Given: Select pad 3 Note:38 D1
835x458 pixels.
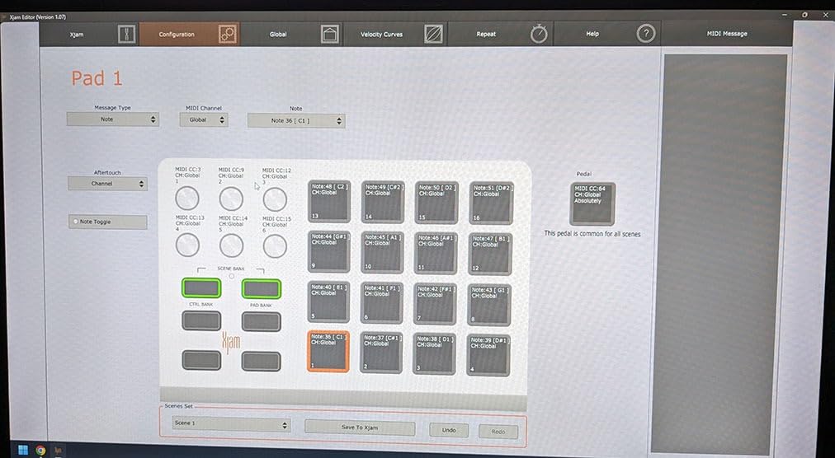Looking at the screenshot, I should [435, 353].
